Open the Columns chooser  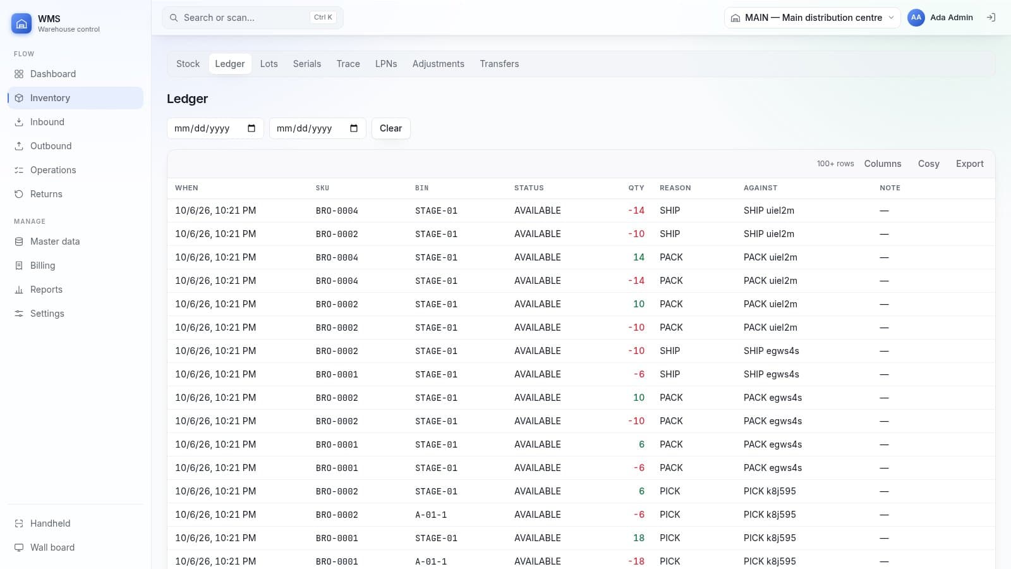pos(882,164)
